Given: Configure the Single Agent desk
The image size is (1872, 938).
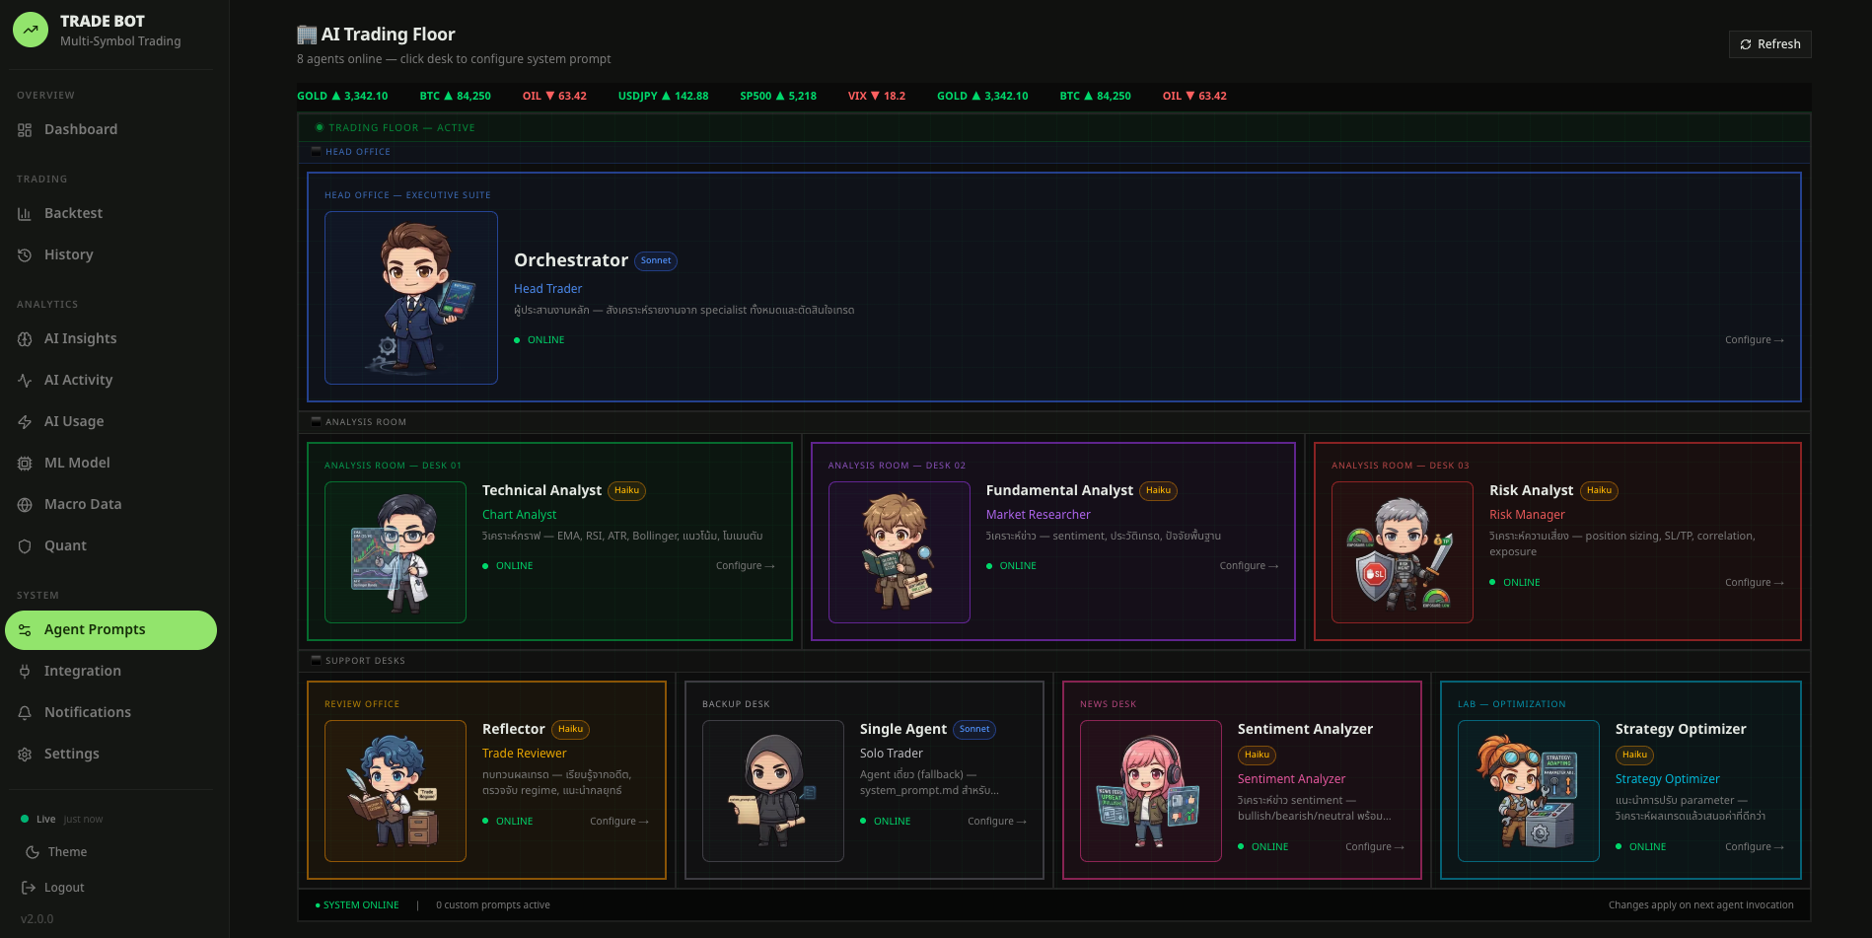Looking at the screenshot, I should 996,822.
